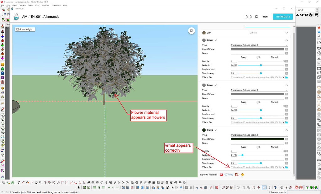The image size is (321, 194).
Task: Open the Transmutr settings gear icon
Action: [x=256, y=16]
